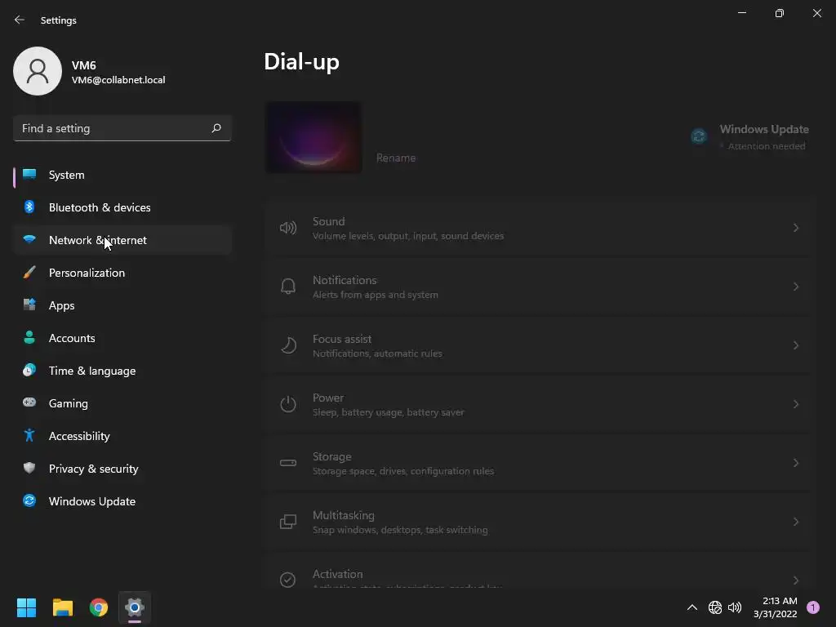Click the Apps icon in sidebar
This screenshot has height=627, width=836.
(29, 305)
